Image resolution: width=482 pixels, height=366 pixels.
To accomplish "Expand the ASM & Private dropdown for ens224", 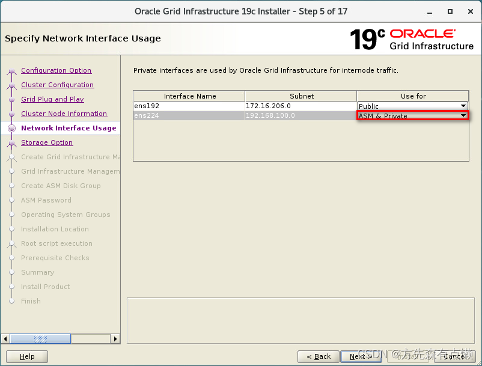I will click(412, 116).
